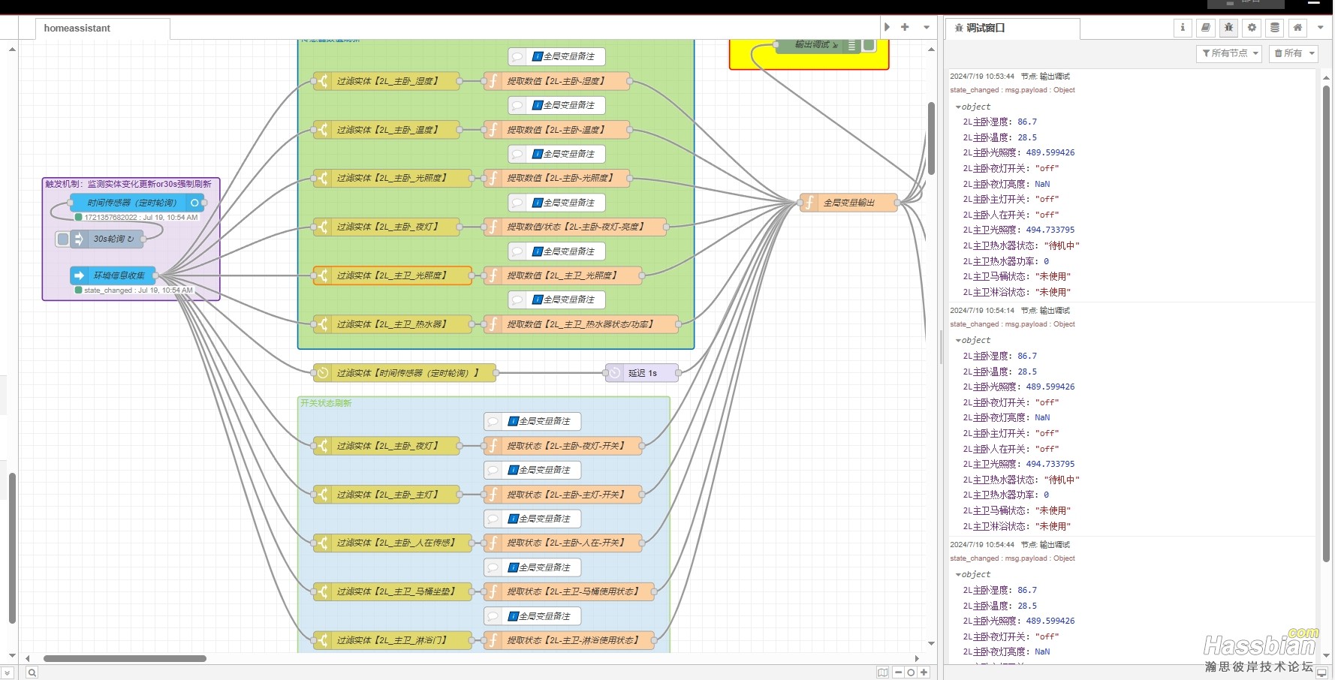Open the flow tab list dropdown arrow

[x=927, y=27]
